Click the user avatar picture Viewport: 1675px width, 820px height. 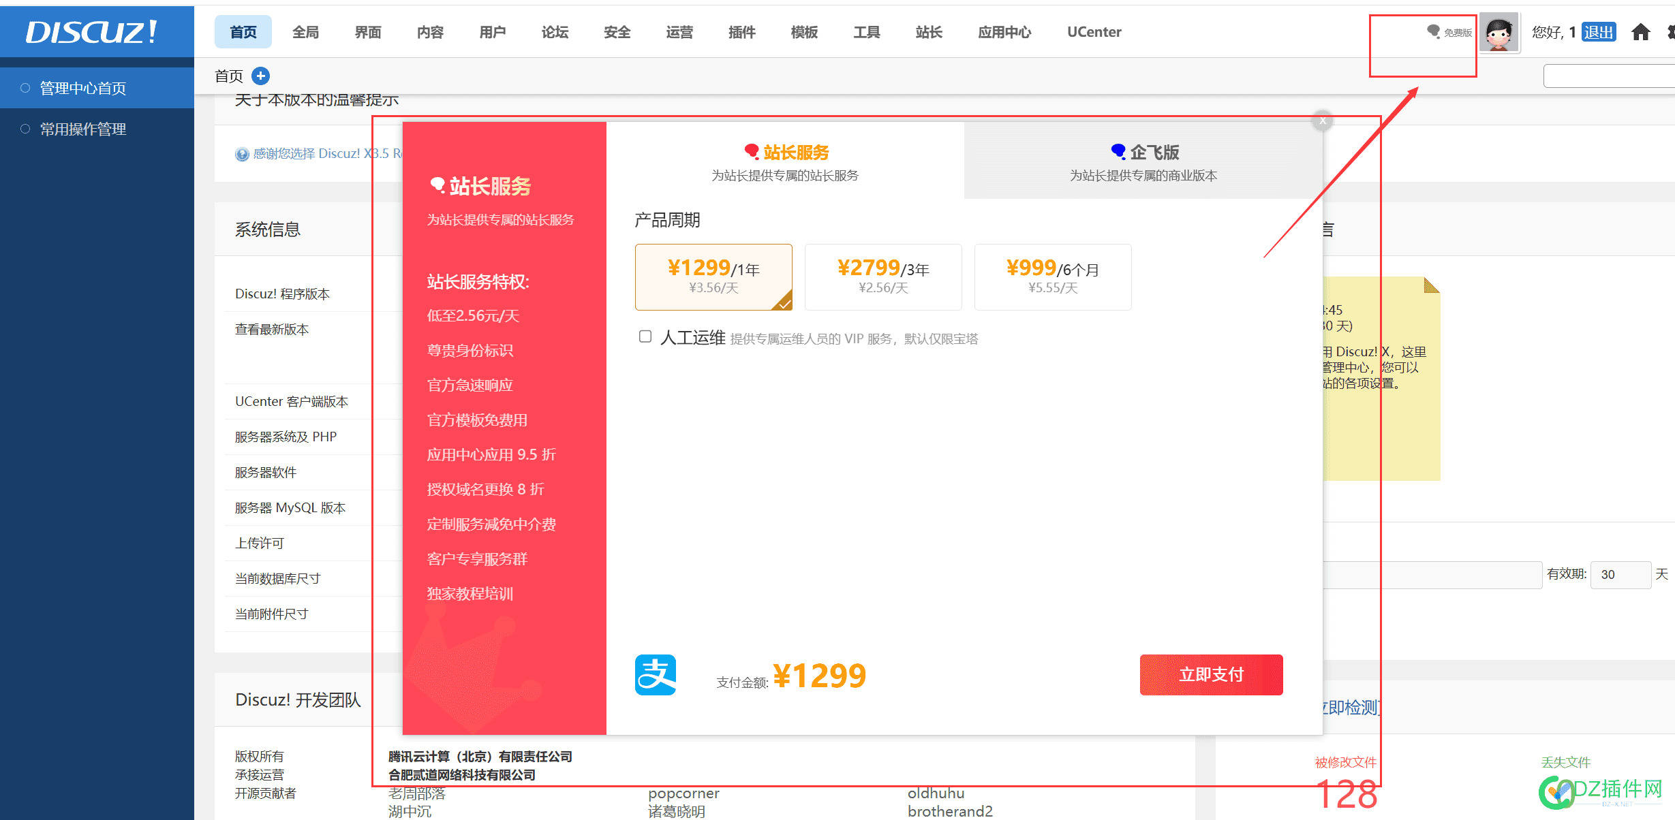pyautogui.click(x=1499, y=33)
